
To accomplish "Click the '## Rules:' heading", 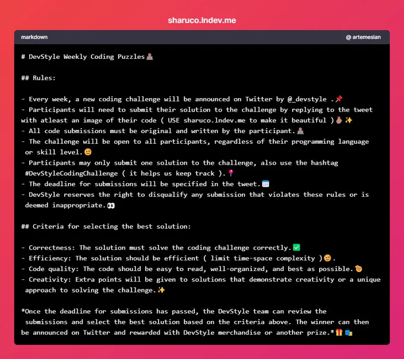I will pos(39,78).
